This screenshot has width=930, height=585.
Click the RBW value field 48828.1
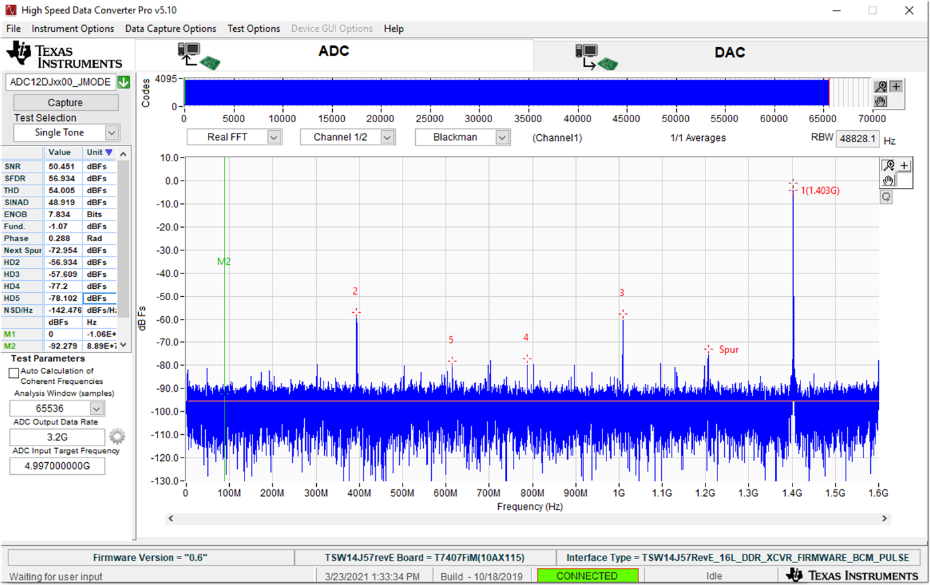tap(858, 139)
